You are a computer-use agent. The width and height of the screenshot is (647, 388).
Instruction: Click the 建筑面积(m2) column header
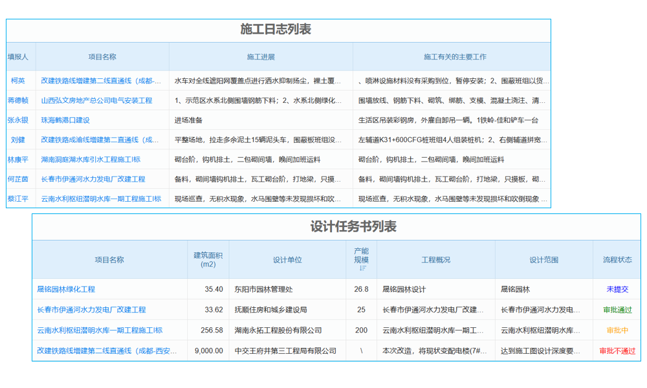point(203,259)
